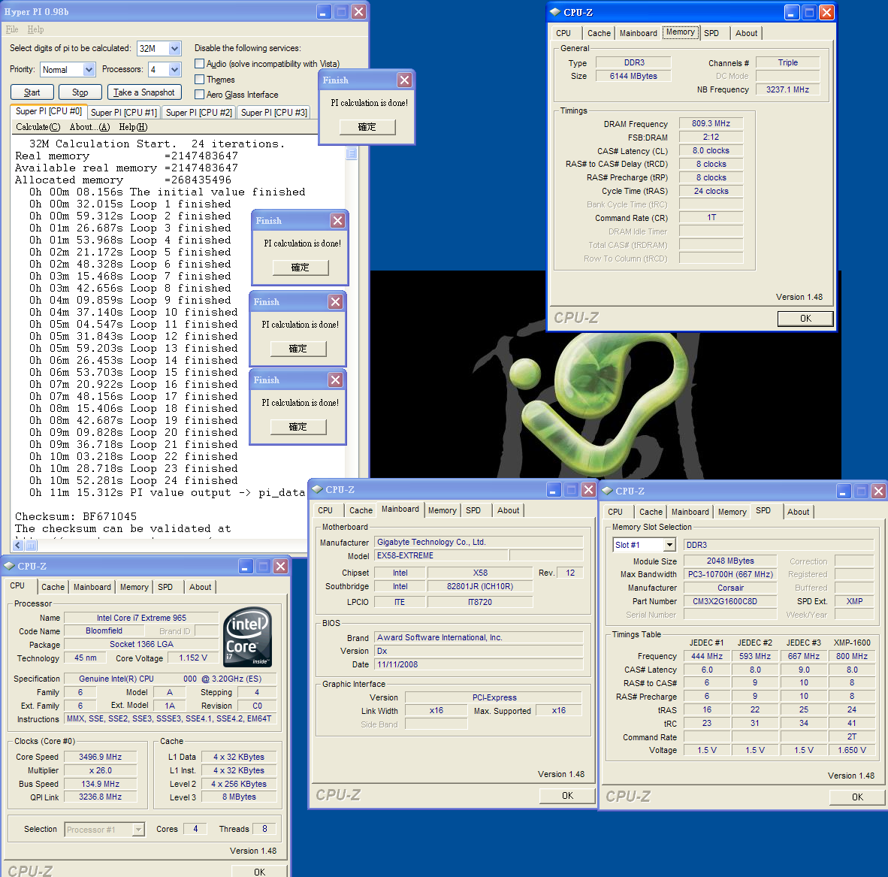Close the CPU-Z Mainboard window
The width and height of the screenshot is (888, 877).
(x=588, y=490)
